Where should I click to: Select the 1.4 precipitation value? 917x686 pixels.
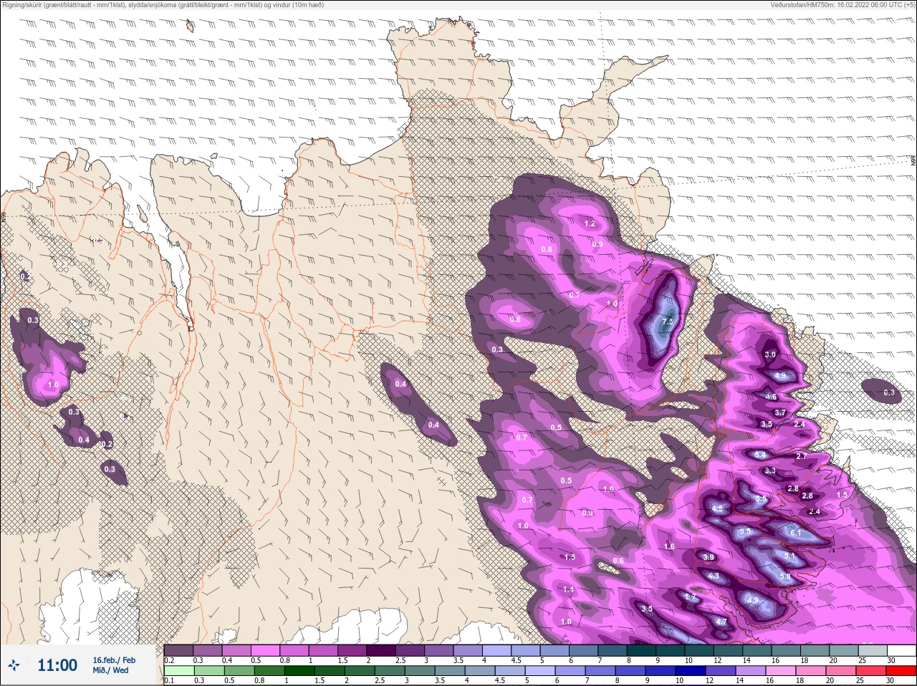click(x=568, y=589)
